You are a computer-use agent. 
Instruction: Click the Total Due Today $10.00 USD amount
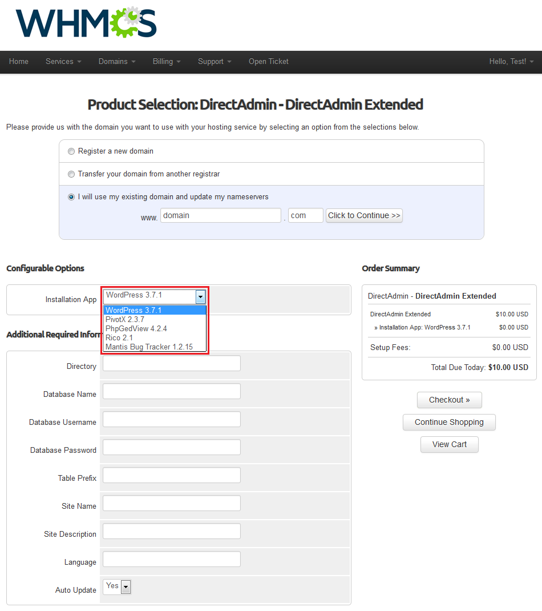pos(508,368)
